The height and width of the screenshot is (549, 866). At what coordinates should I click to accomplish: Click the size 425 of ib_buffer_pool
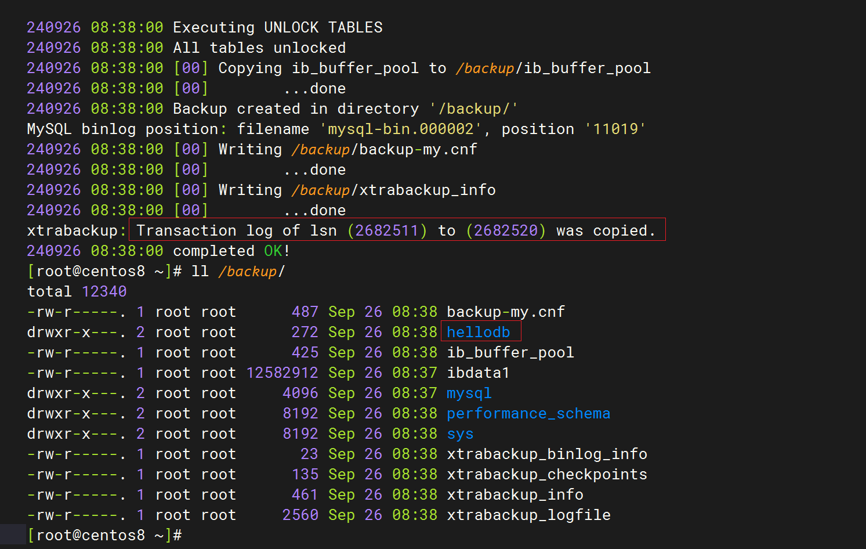pos(305,353)
